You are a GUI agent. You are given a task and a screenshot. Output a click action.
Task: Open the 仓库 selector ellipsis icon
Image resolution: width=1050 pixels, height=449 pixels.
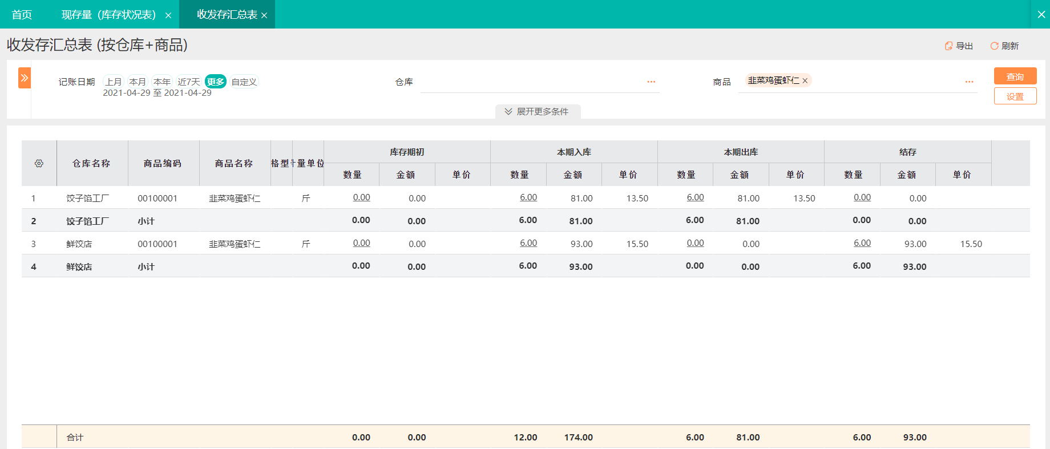(x=651, y=82)
